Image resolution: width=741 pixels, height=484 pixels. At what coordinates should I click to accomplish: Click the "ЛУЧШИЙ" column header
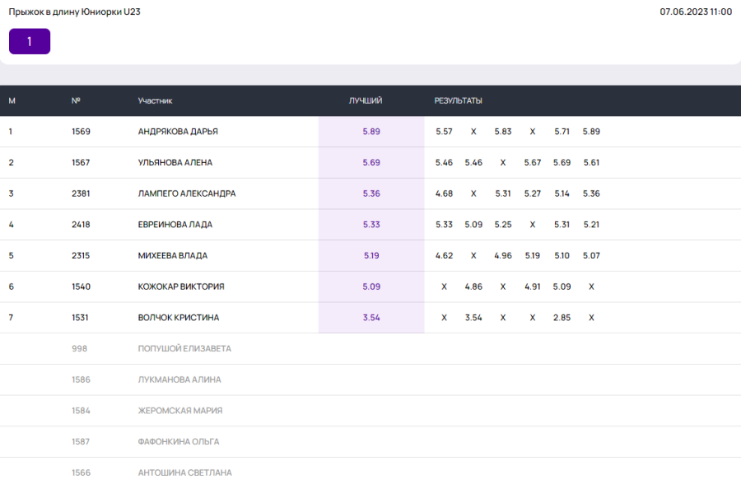tap(366, 100)
